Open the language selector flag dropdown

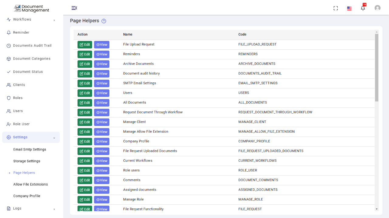[349, 8]
